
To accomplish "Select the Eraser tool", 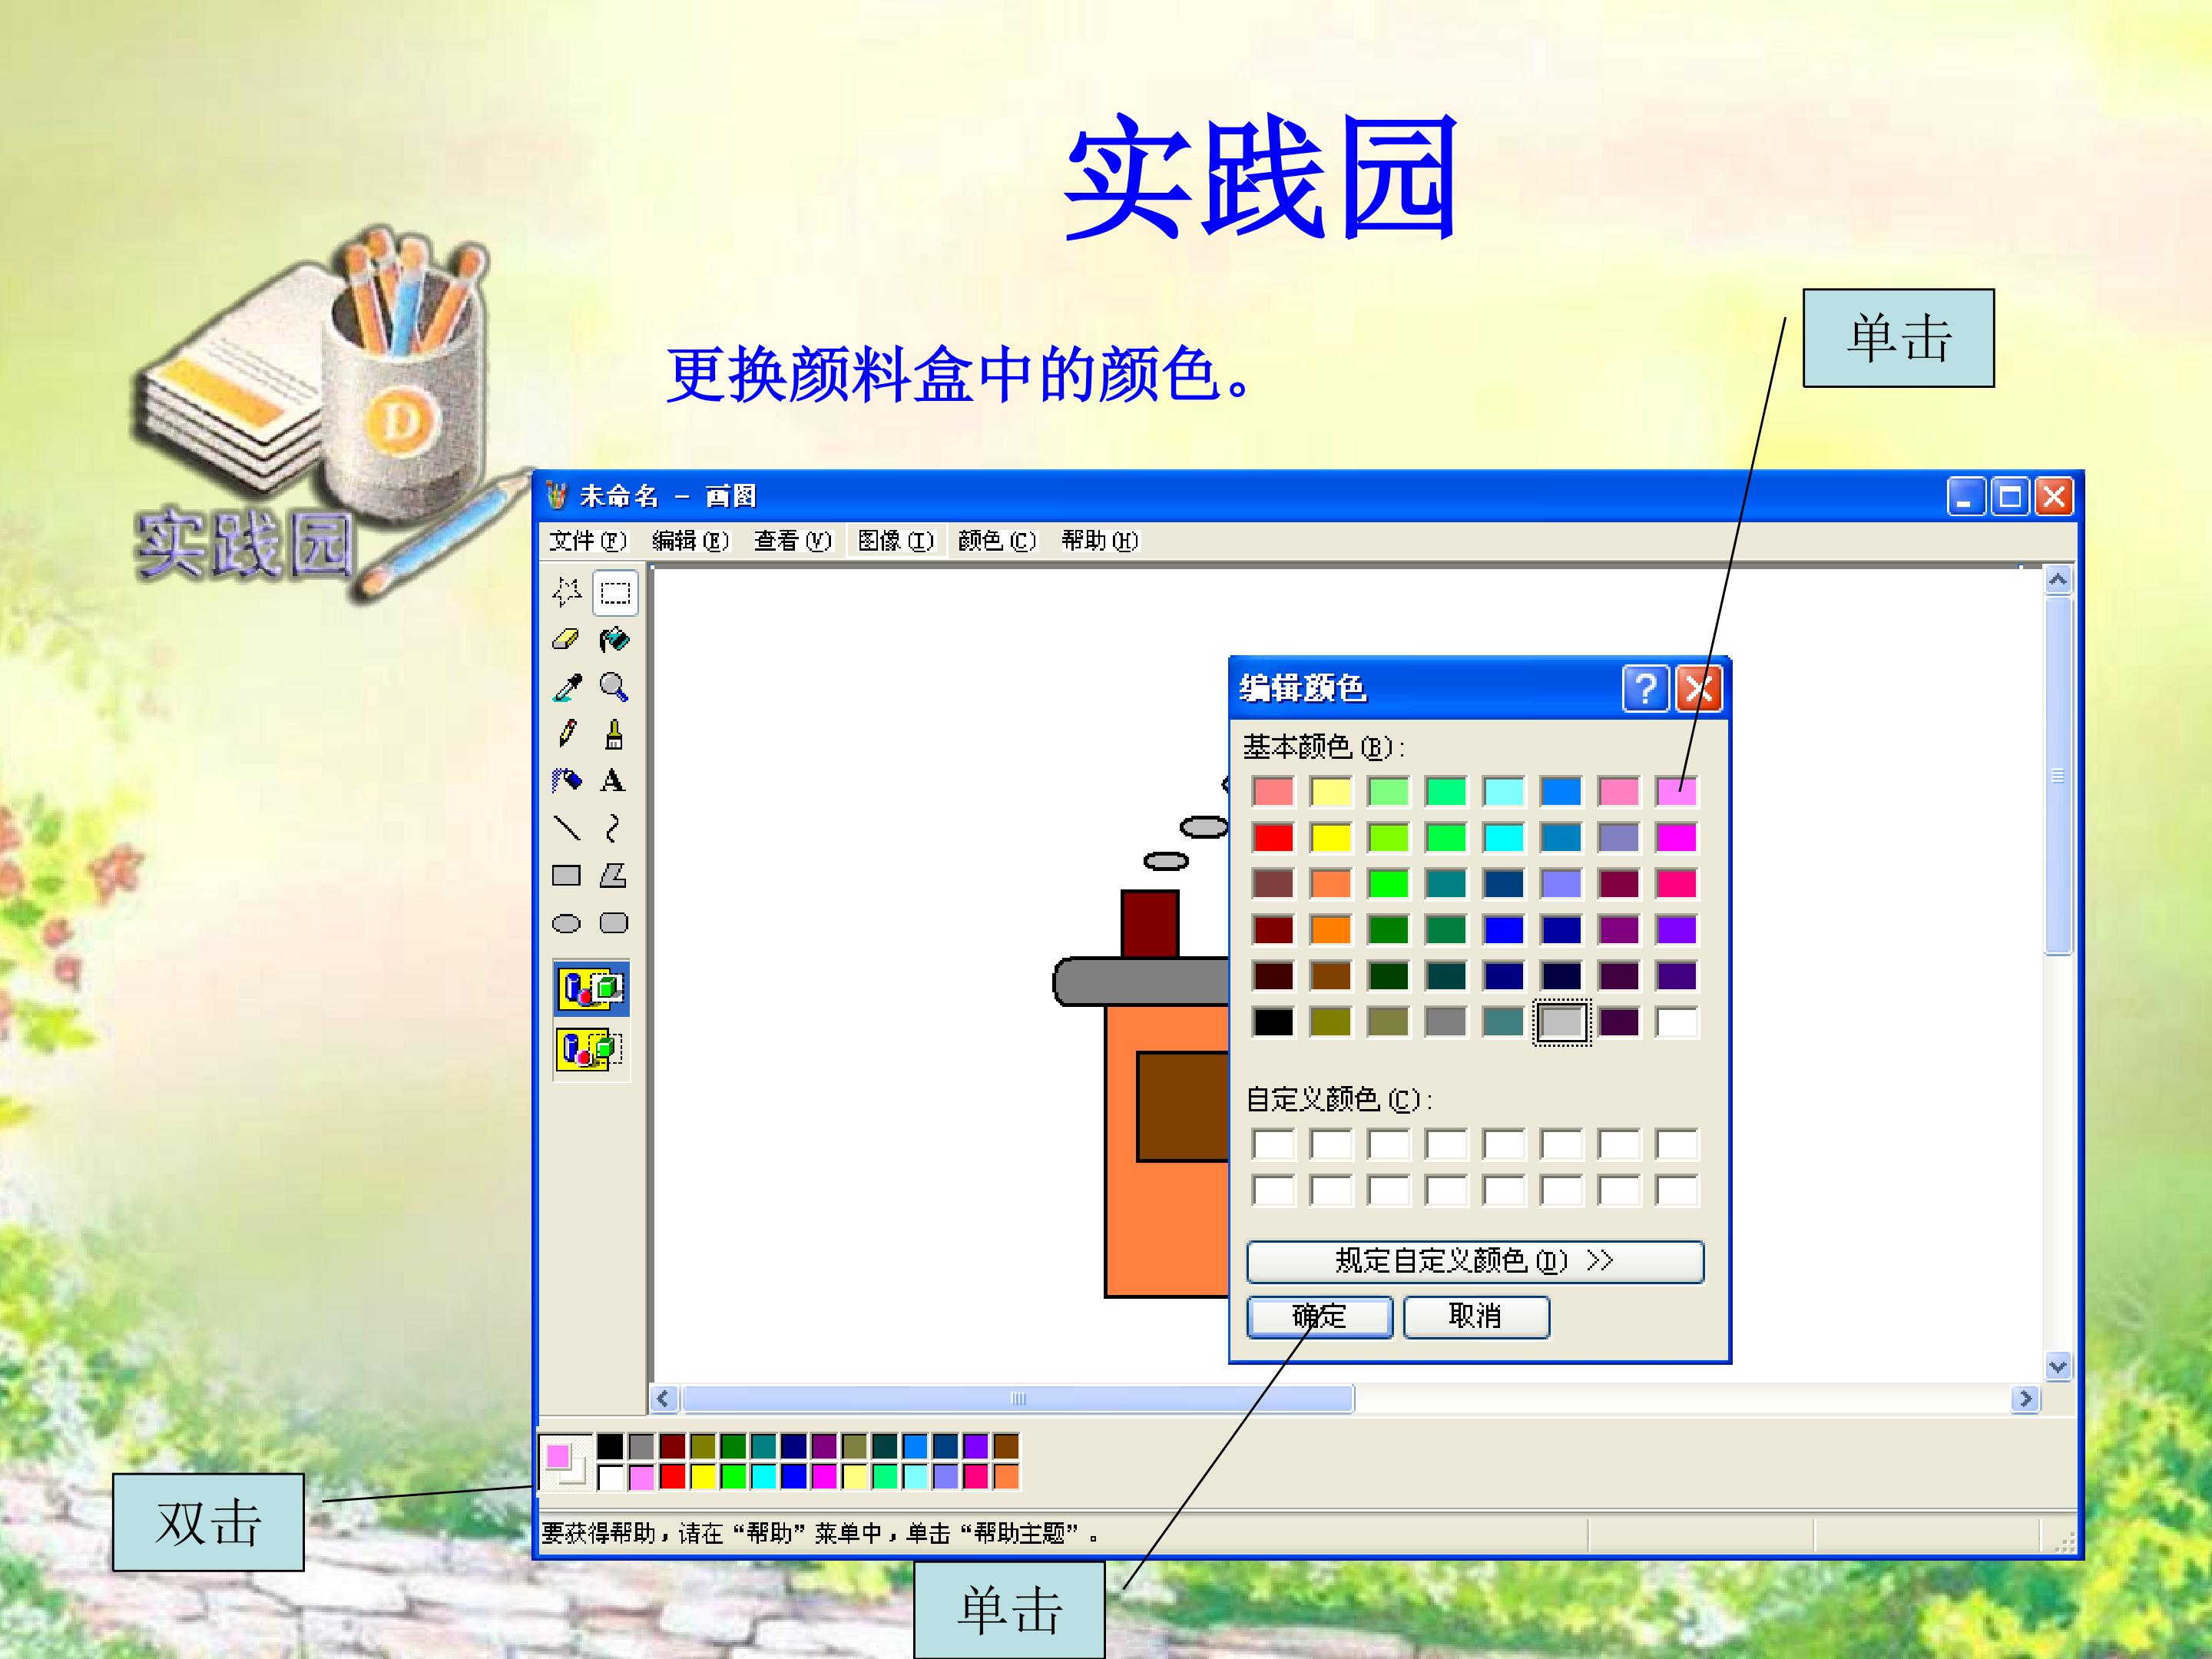I will point(566,639).
